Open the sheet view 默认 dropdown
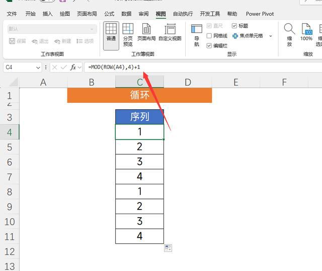The image size is (322, 271). coord(52,29)
